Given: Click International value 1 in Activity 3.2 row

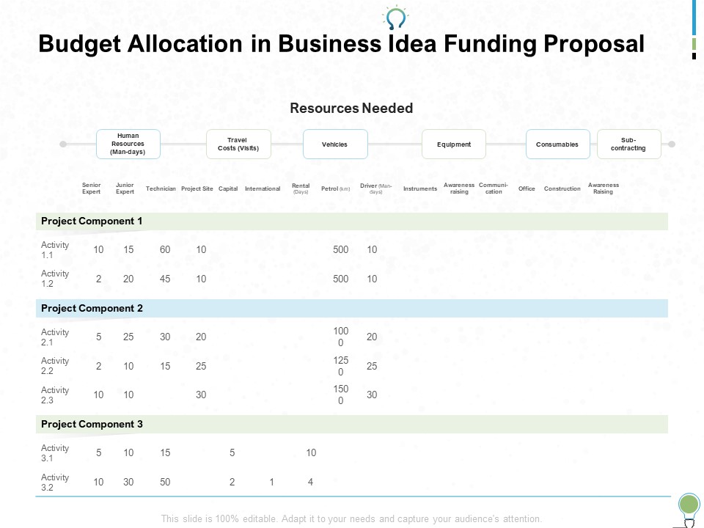Looking at the screenshot, I should [x=271, y=482].
